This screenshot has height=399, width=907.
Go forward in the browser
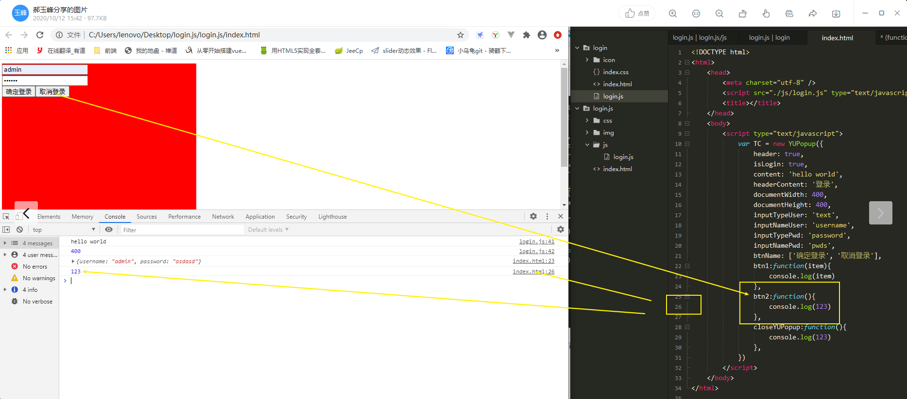[x=24, y=35]
